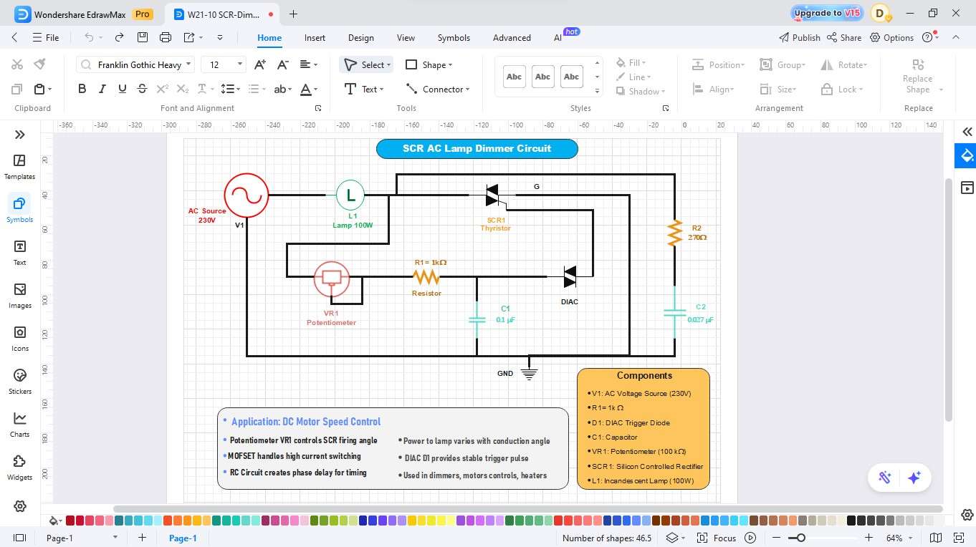Toggle Italic formatting

(x=102, y=89)
